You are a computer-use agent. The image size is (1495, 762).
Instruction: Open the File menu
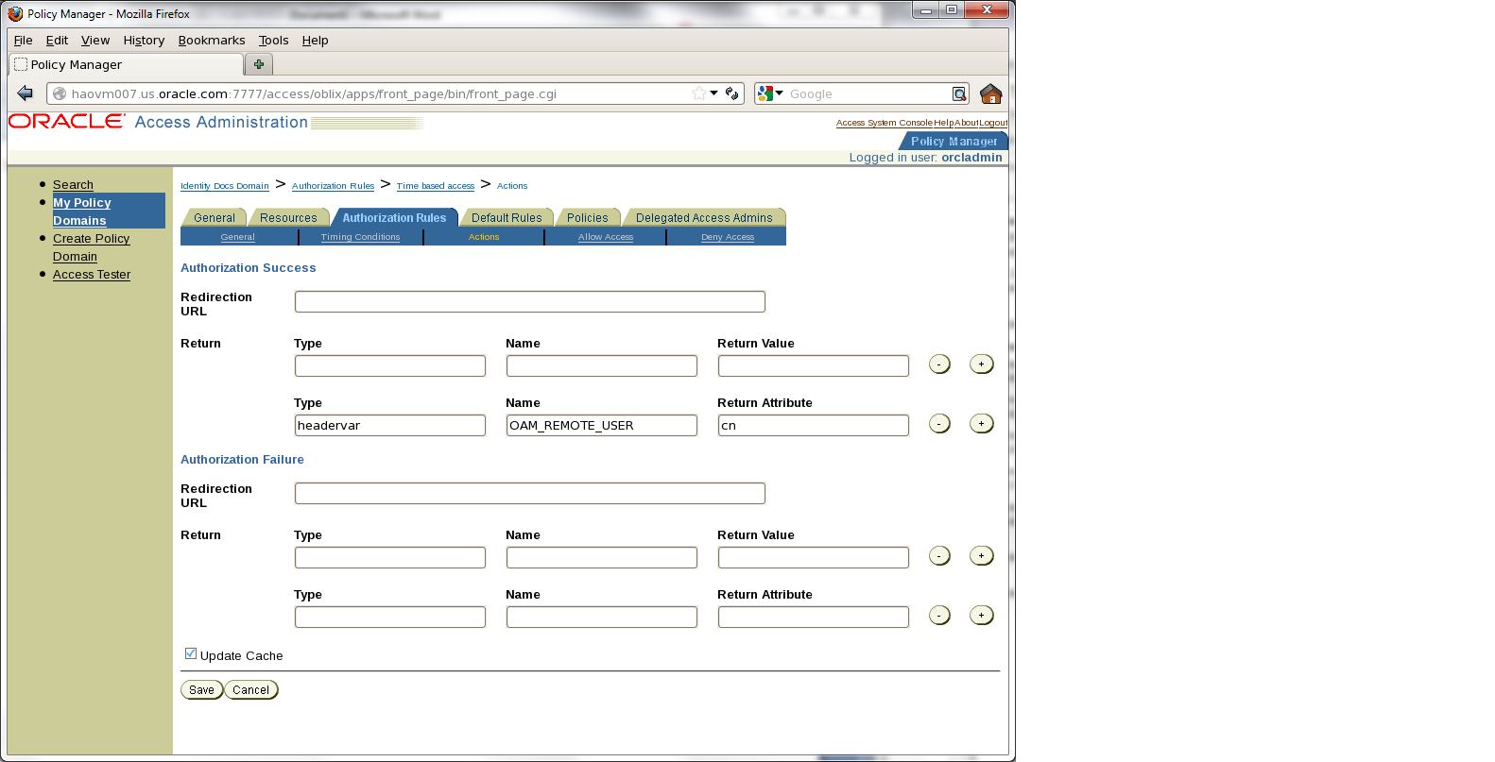[24, 41]
